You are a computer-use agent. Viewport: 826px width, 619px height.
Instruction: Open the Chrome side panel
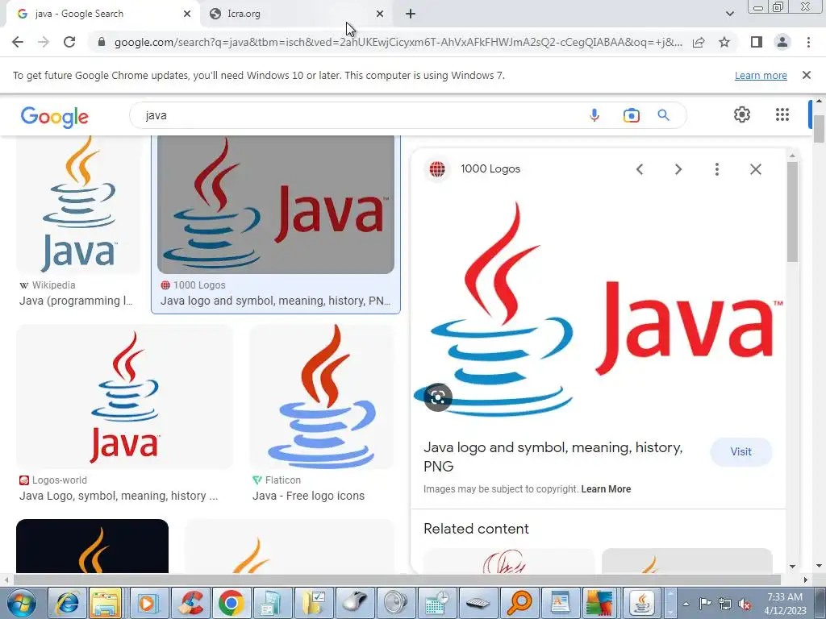click(757, 42)
